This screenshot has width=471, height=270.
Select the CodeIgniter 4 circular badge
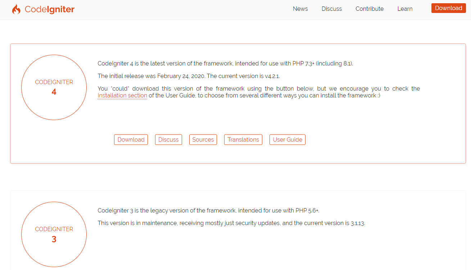[x=54, y=87]
